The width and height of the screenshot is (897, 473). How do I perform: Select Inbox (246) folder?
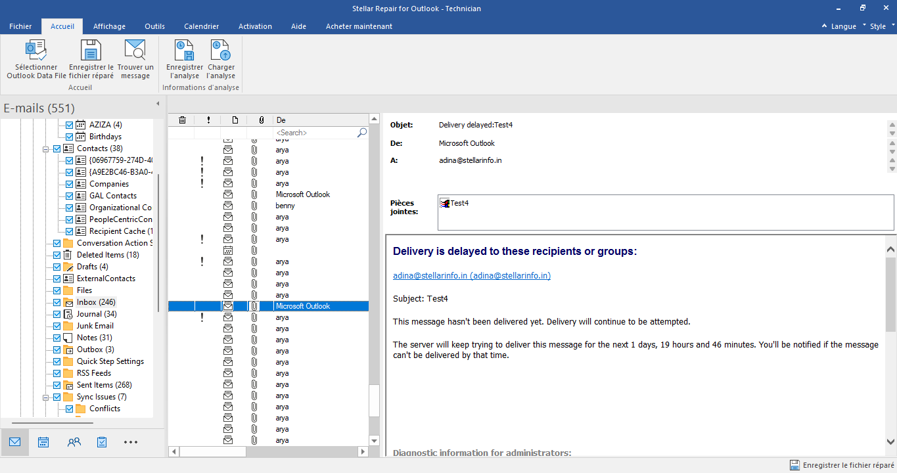pyautogui.click(x=96, y=302)
